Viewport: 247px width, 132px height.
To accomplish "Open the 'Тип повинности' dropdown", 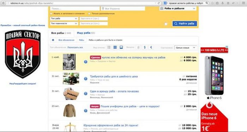I will tap(64, 24).
